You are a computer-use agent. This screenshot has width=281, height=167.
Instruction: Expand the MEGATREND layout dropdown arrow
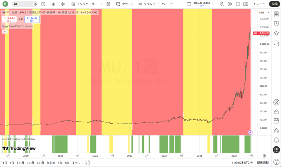[x=213, y=4]
